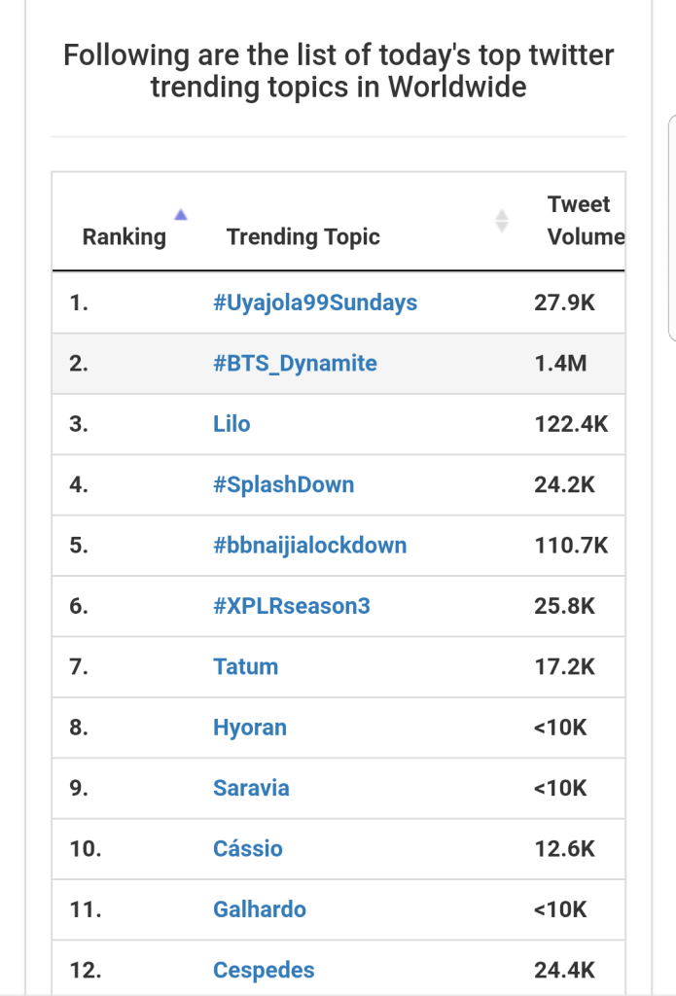Open the Cássio trending topic
The image size is (676, 996).
click(248, 848)
